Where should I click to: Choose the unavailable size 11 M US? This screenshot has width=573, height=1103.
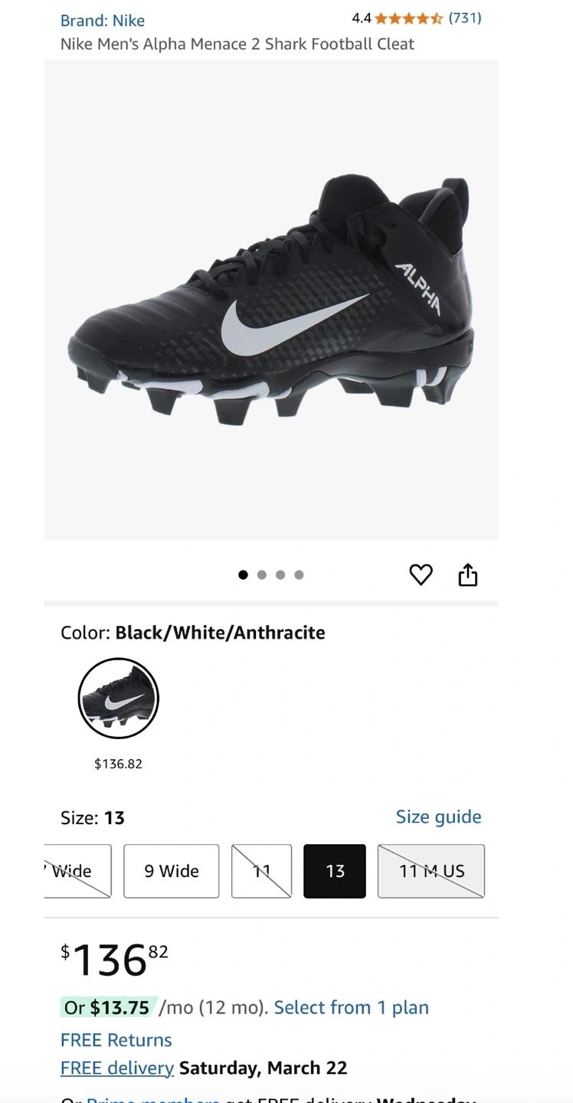pos(431,871)
